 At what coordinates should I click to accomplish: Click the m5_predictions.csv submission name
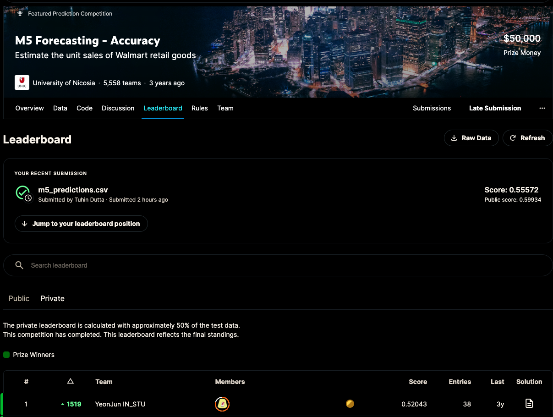pyautogui.click(x=73, y=190)
